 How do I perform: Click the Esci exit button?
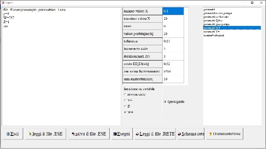click(12, 134)
